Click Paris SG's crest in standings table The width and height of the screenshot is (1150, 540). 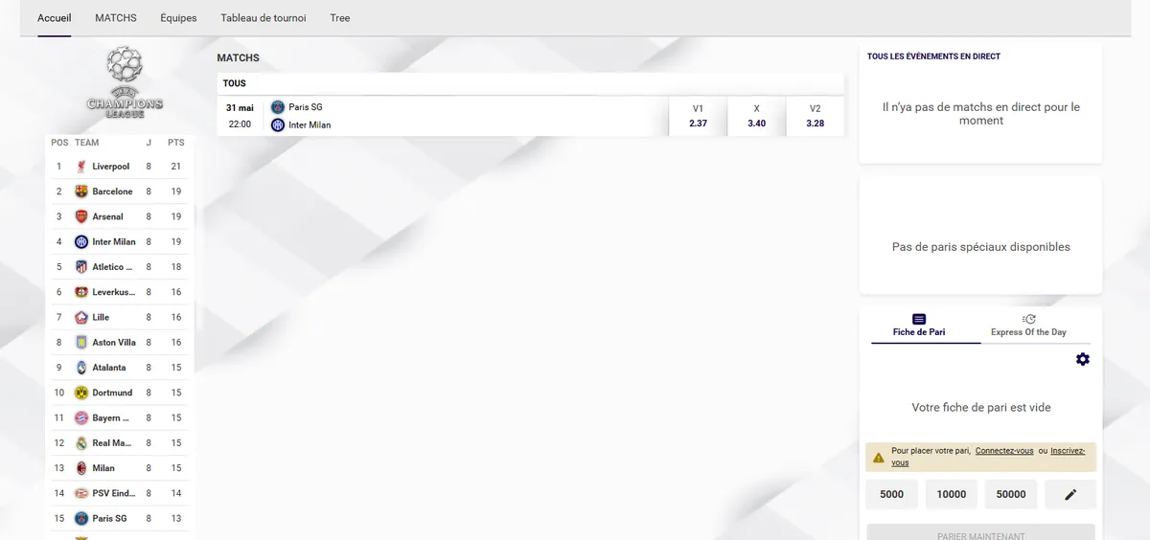[81, 519]
